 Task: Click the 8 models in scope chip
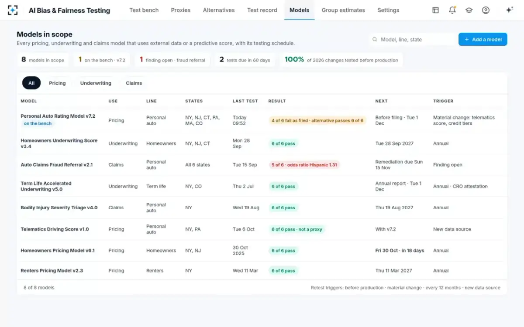coord(43,60)
